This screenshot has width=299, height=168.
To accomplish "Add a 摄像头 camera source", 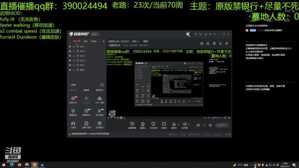I will point(143,125).
